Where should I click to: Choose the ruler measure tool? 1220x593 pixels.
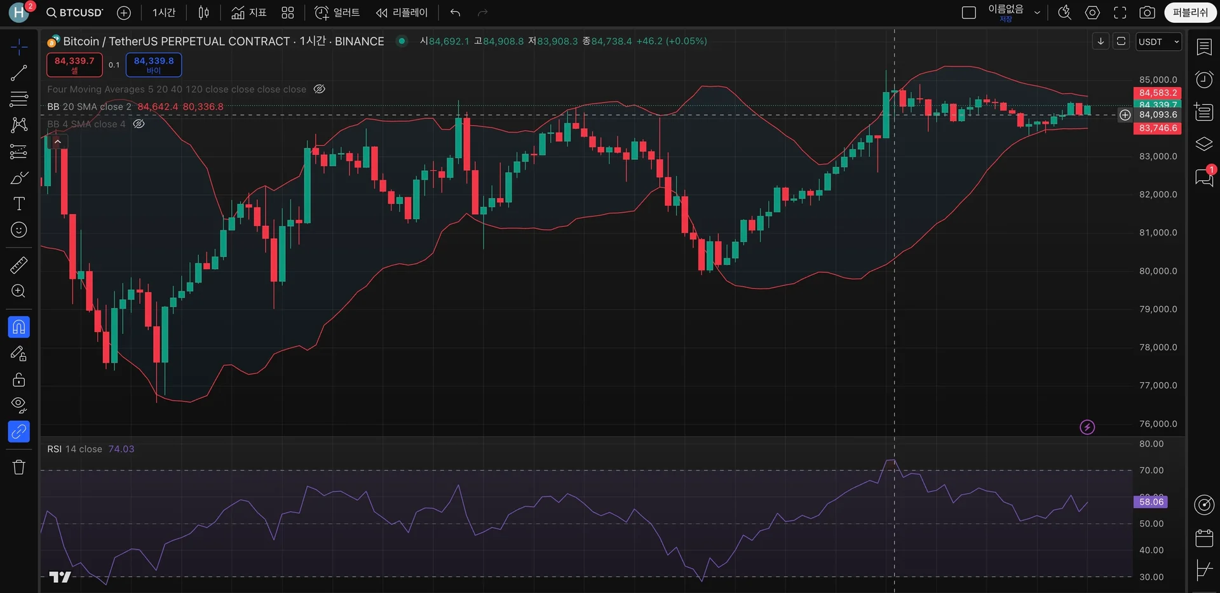[18, 265]
